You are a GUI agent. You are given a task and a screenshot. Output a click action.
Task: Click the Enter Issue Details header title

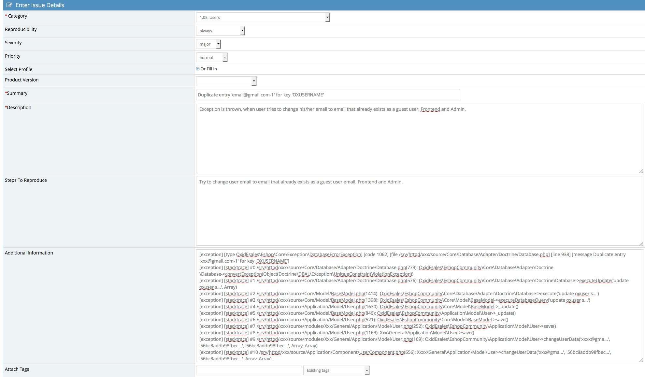[x=40, y=5]
